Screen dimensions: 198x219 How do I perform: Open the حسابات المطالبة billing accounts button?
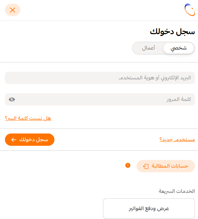pyautogui.click(x=166, y=166)
